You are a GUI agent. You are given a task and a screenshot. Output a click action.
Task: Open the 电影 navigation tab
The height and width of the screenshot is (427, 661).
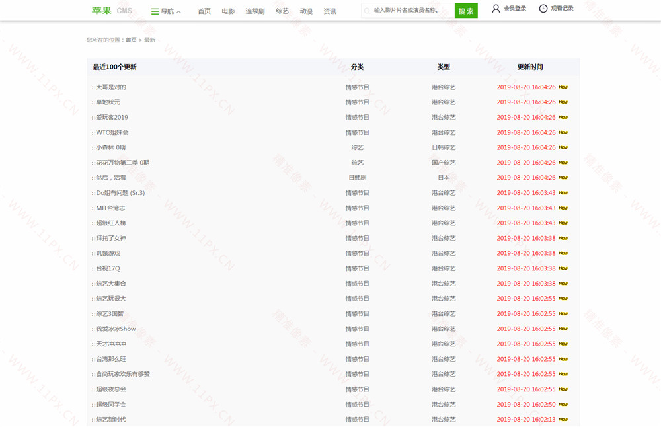click(228, 11)
